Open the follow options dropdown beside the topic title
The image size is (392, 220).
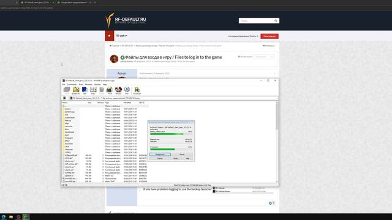click(264, 57)
